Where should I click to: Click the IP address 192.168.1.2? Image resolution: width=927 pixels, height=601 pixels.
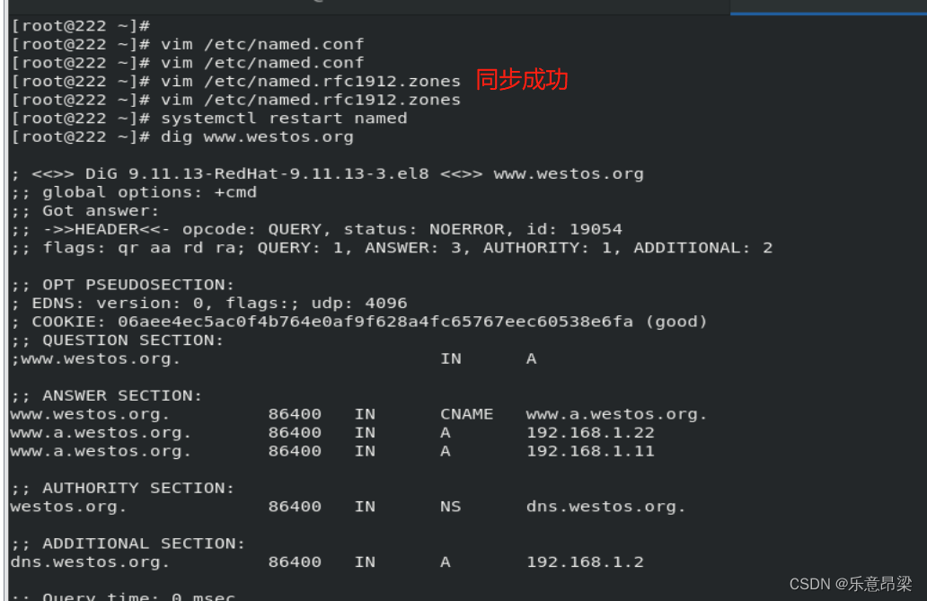click(586, 562)
